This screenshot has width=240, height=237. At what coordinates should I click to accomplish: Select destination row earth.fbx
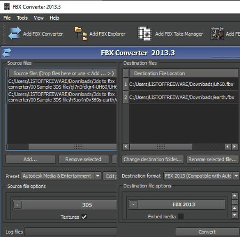click(x=183, y=97)
